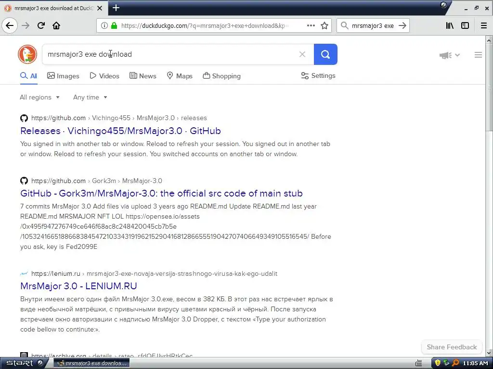Viewport: 493px width, 369px height.
Task: Click yellow security shield tray icon
Action: (437, 363)
